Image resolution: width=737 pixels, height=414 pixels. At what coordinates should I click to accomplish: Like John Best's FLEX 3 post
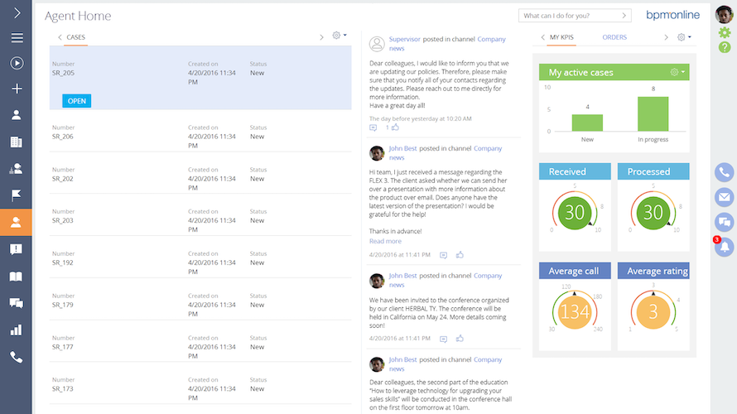click(x=460, y=255)
